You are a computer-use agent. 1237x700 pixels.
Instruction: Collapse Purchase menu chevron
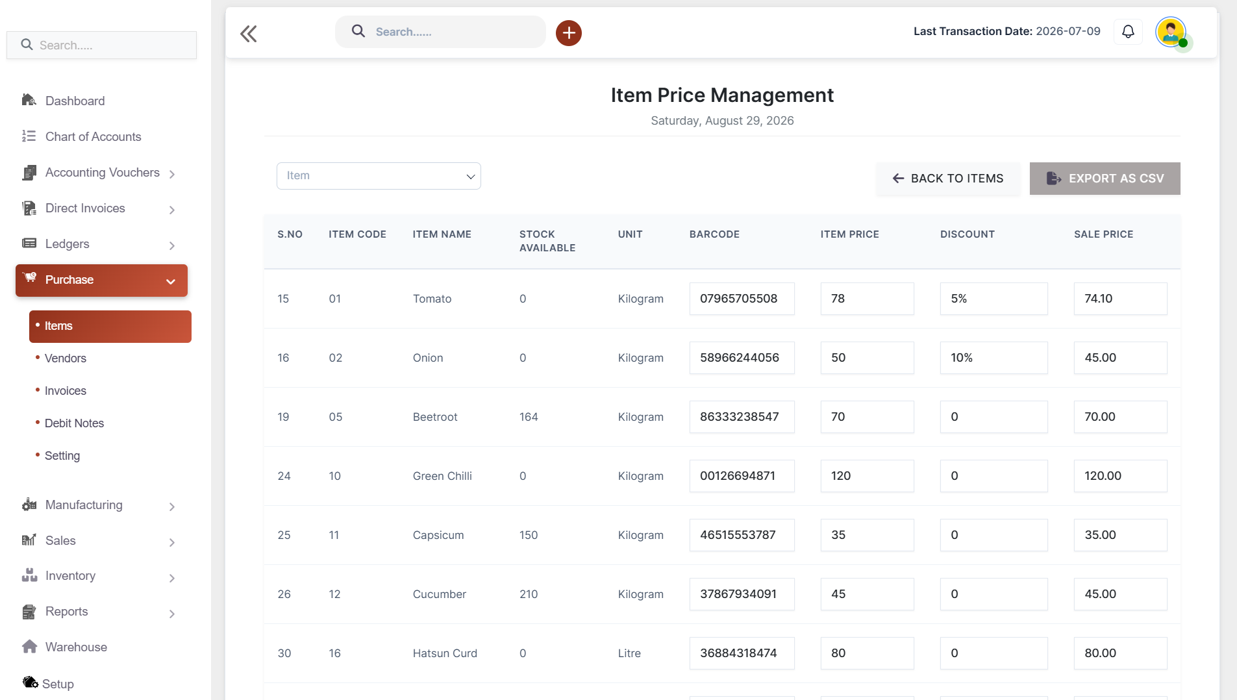[171, 281]
